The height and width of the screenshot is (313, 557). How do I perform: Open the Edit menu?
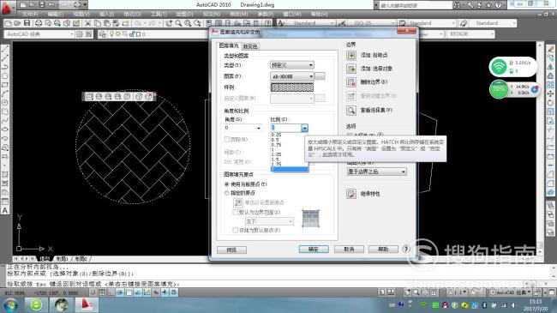(x=56, y=15)
